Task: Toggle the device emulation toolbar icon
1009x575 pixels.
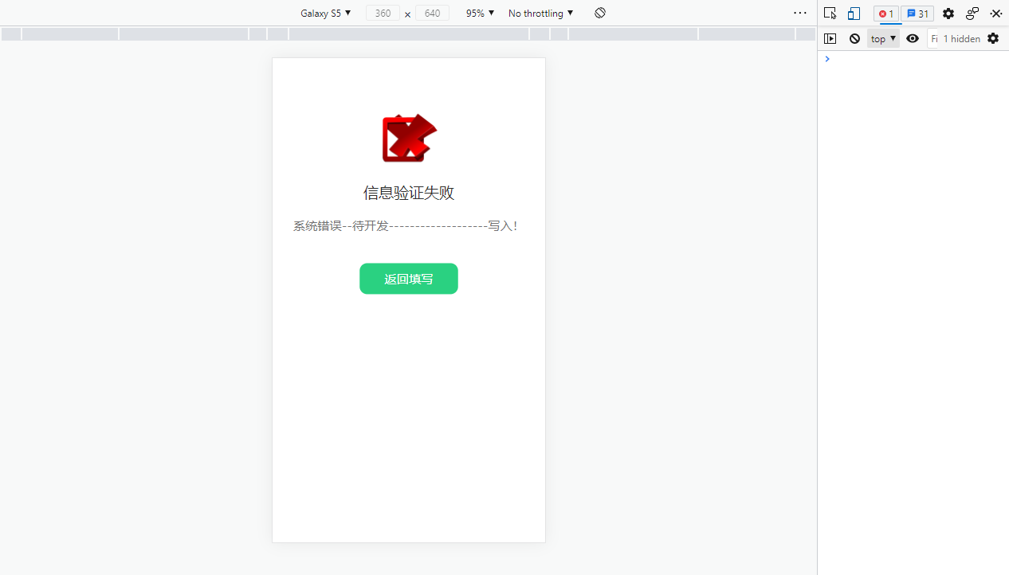Action: click(x=854, y=14)
